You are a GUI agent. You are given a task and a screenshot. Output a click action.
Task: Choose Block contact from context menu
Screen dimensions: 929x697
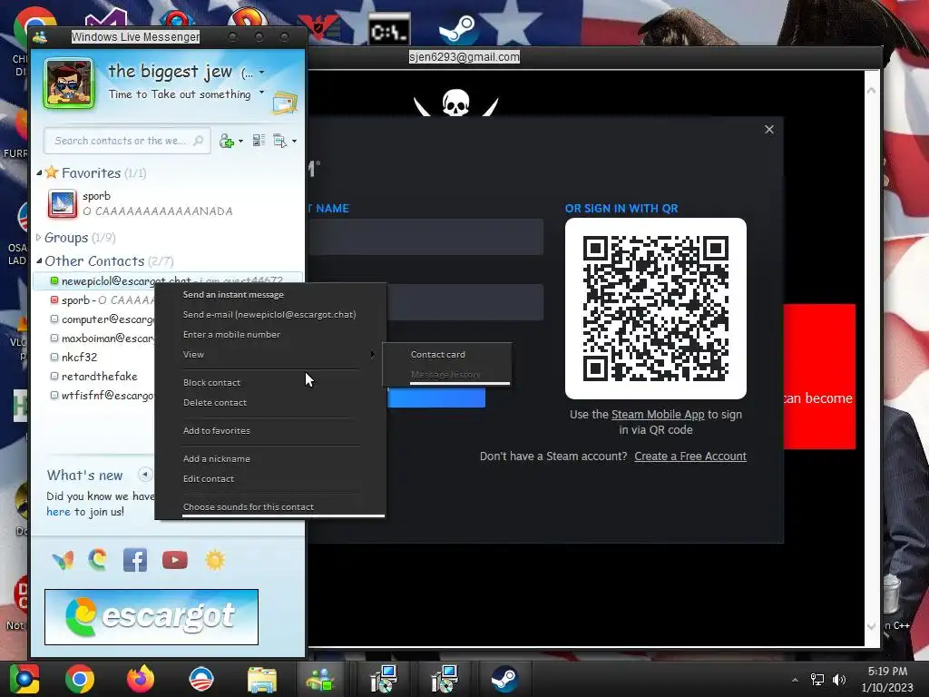coord(270,383)
